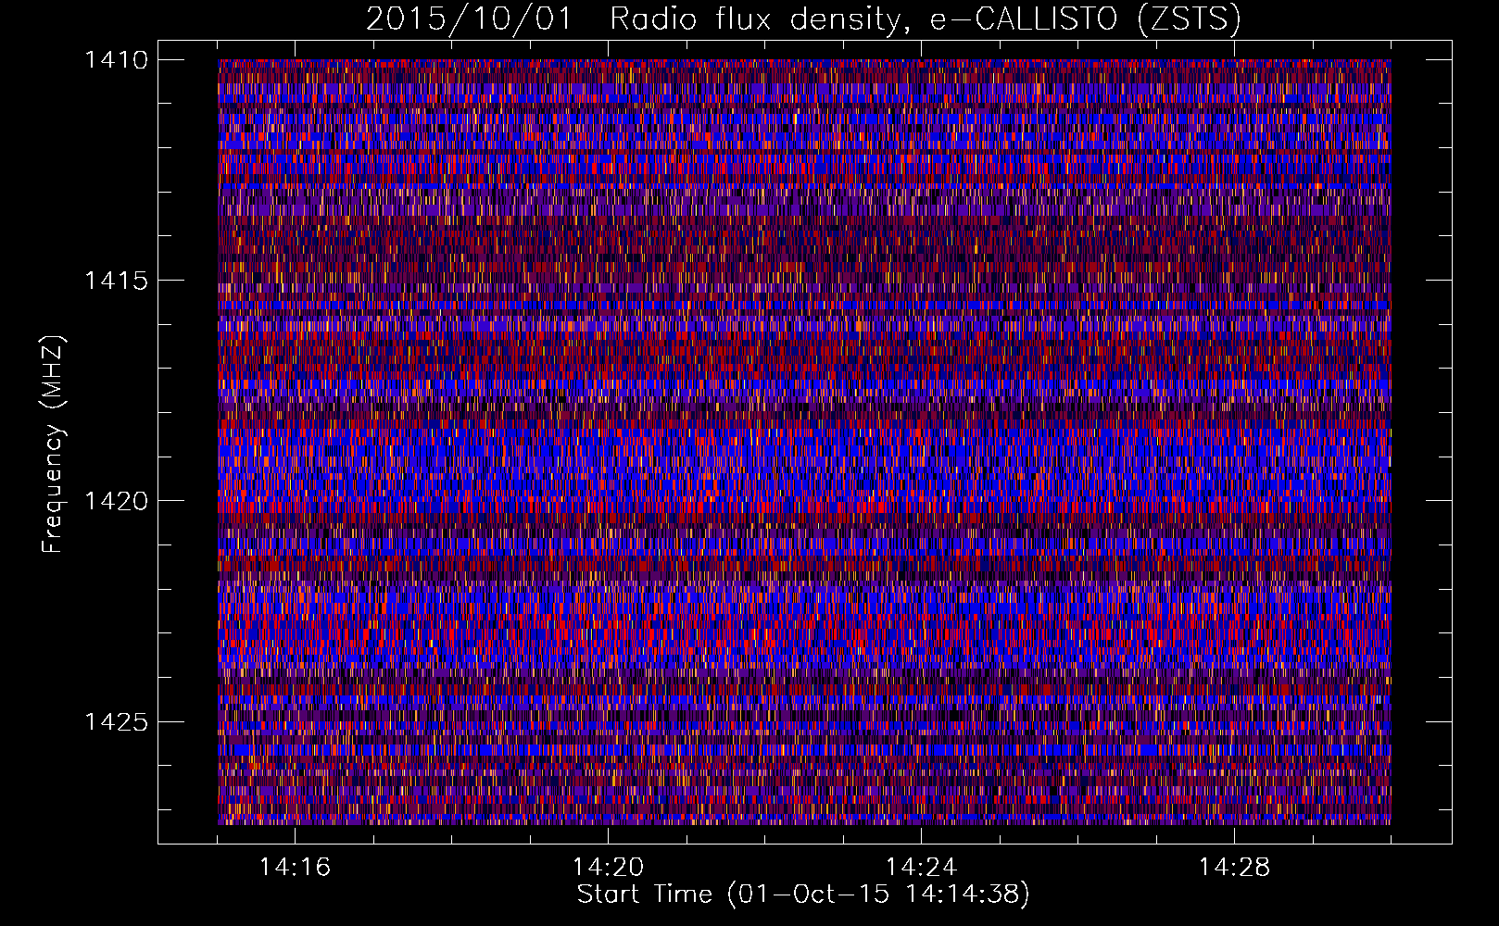1499x926 pixels.
Task: Click the 'Start Time (01-Oct-15 14:14:38)' label
Action: click(x=803, y=895)
